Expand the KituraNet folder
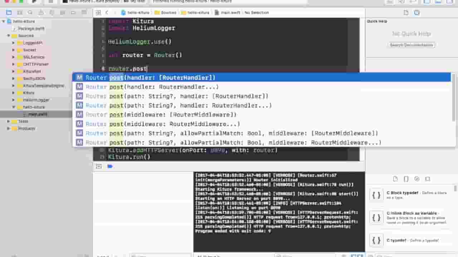Viewport: 458px width, 257px height. (x=14, y=71)
